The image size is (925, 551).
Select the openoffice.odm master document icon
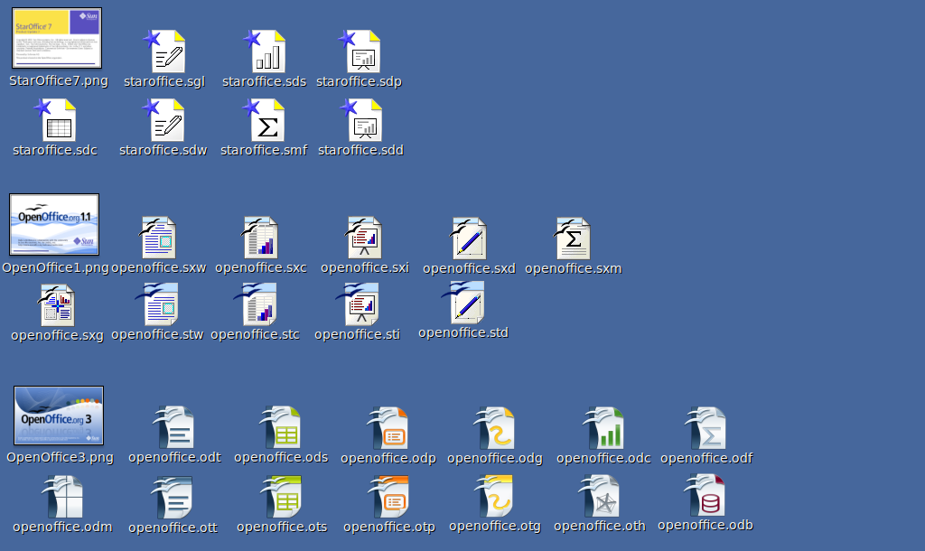click(x=62, y=497)
